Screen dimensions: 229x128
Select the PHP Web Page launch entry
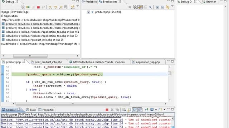pyautogui.click(x=15, y=12)
